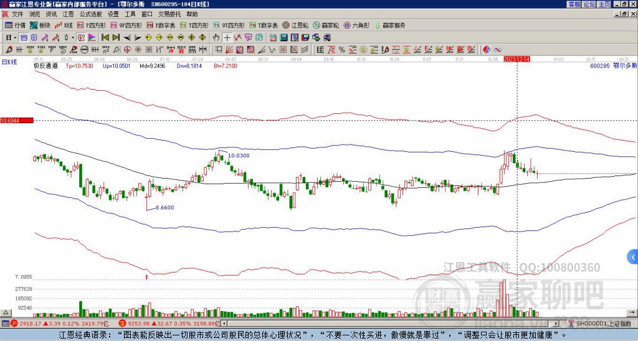This screenshot has width=638, height=341.
Task: Toggle the red 权 adjustment icon
Action: [x=81, y=38]
